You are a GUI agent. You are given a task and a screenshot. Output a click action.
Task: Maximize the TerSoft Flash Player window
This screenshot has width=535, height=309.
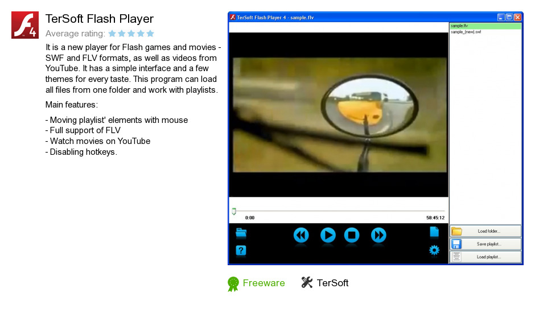509,17
